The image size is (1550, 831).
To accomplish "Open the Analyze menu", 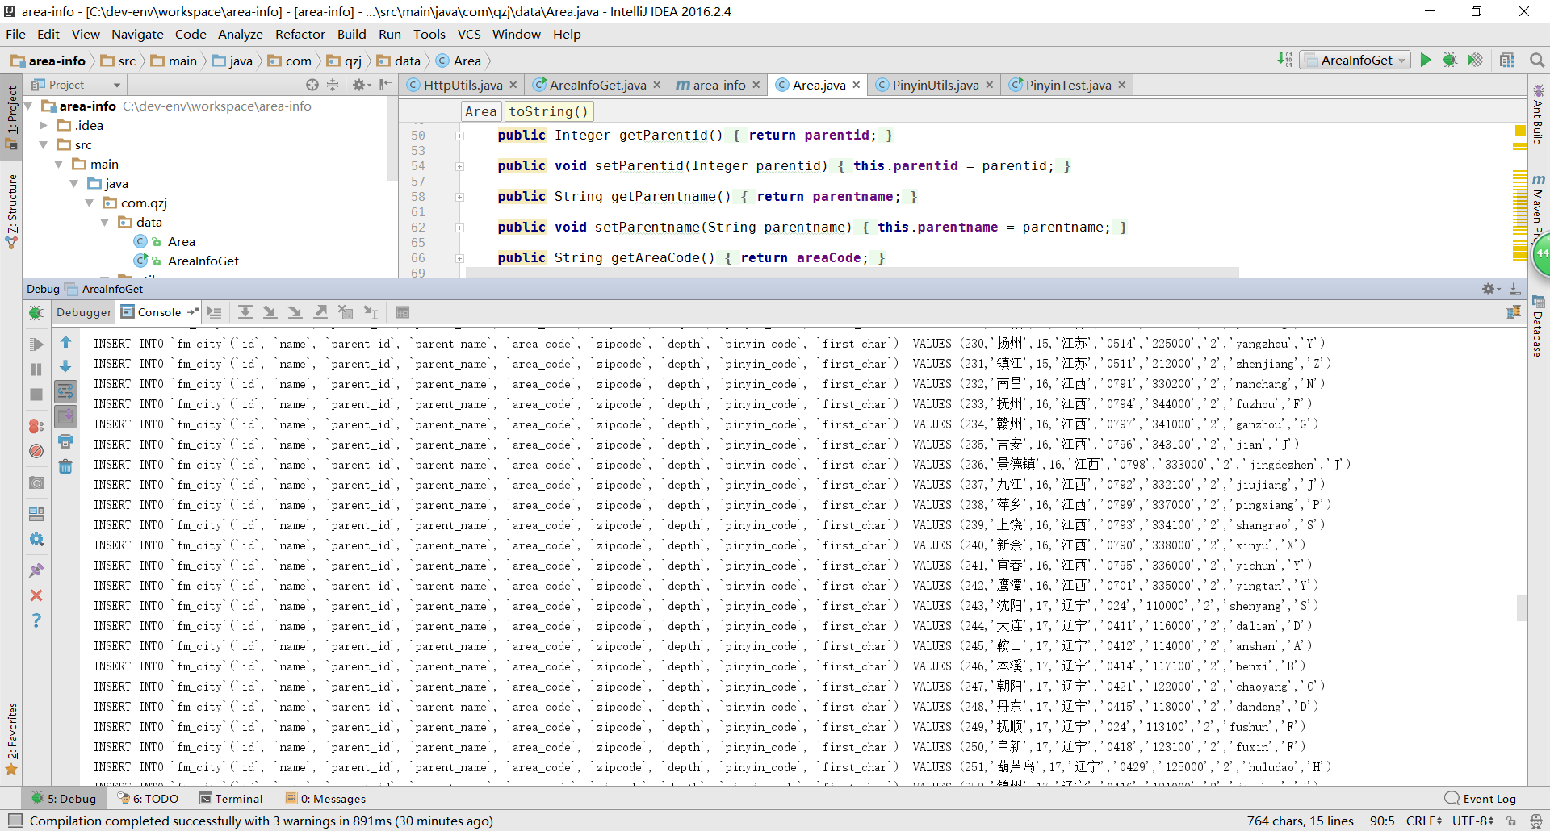I will 241,34.
